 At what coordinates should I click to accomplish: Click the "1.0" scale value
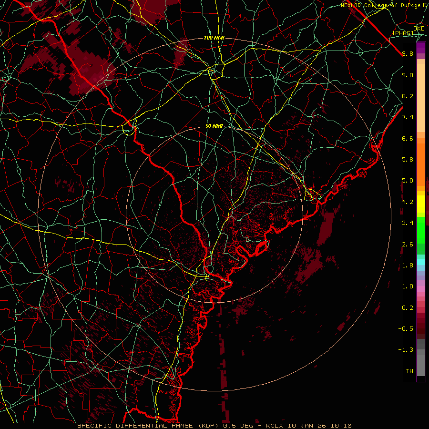pos(408,286)
